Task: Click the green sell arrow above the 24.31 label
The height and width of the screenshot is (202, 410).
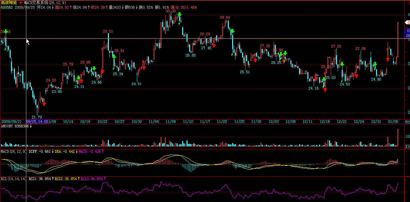Action: [x=79, y=78]
